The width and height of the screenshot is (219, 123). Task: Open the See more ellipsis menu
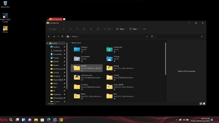pos(144,29)
